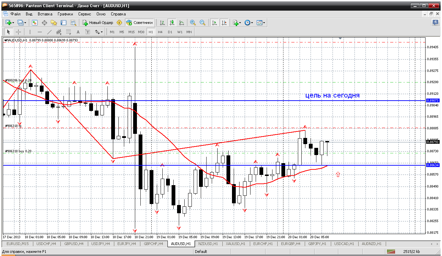Set timeframe to M1
Image resolution: width=442 pixels, height=256 pixels.
click(x=112, y=32)
